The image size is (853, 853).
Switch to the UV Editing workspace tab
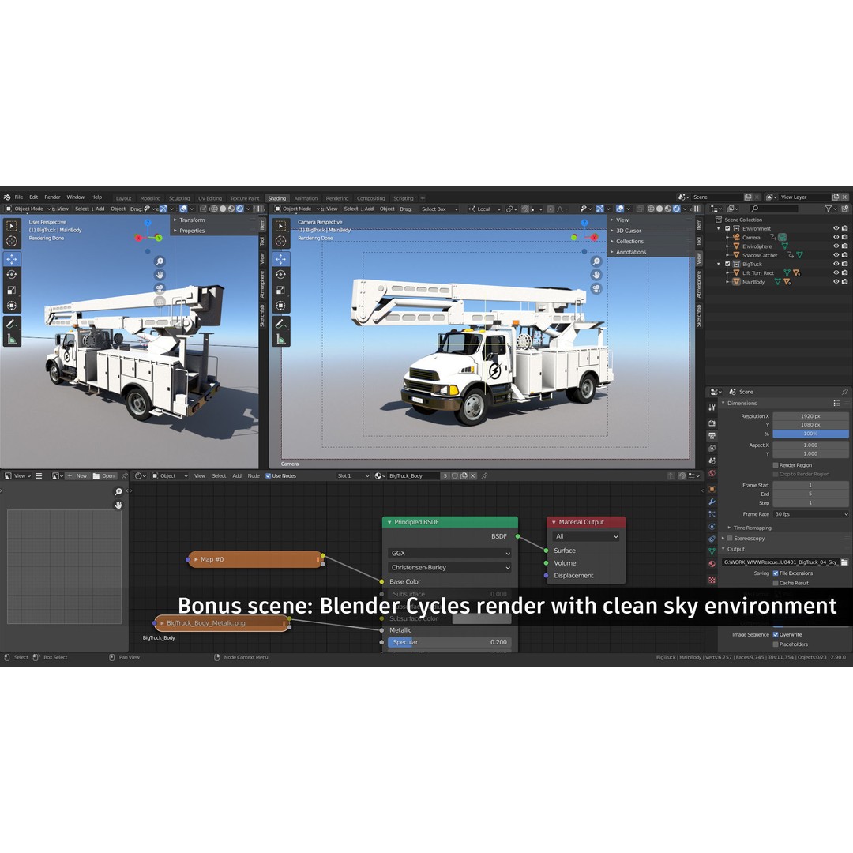pyautogui.click(x=210, y=198)
